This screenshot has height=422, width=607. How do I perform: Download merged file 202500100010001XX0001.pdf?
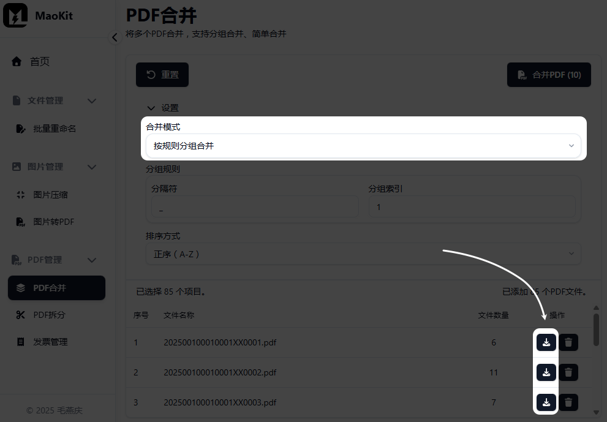(x=546, y=342)
